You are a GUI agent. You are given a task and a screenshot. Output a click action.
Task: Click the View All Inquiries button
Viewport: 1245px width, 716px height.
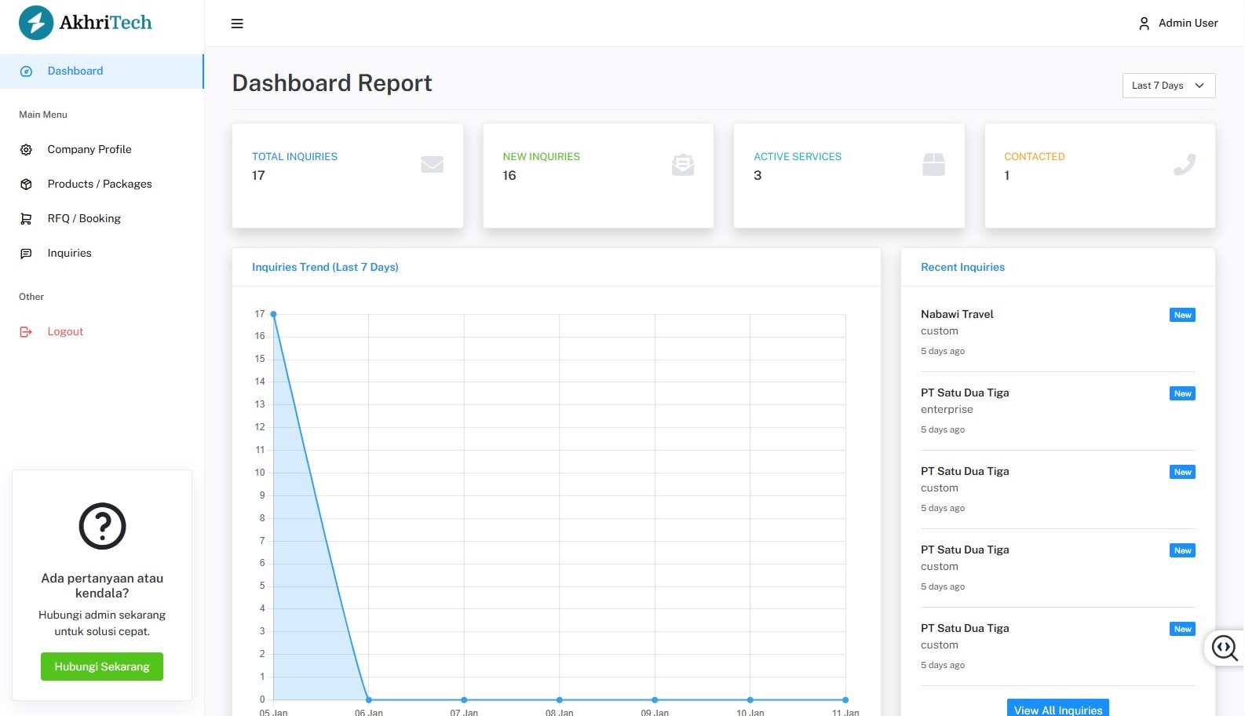[x=1058, y=708]
